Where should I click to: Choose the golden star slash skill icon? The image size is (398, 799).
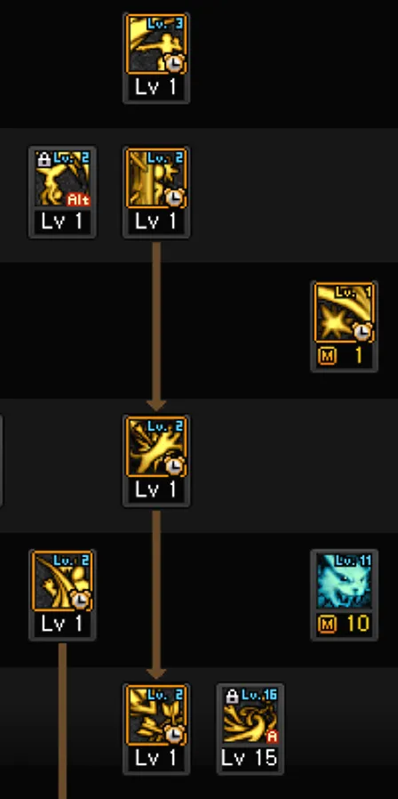tap(344, 312)
